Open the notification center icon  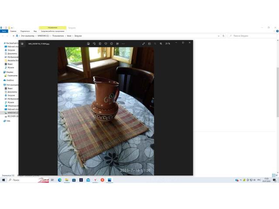pos(274,180)
